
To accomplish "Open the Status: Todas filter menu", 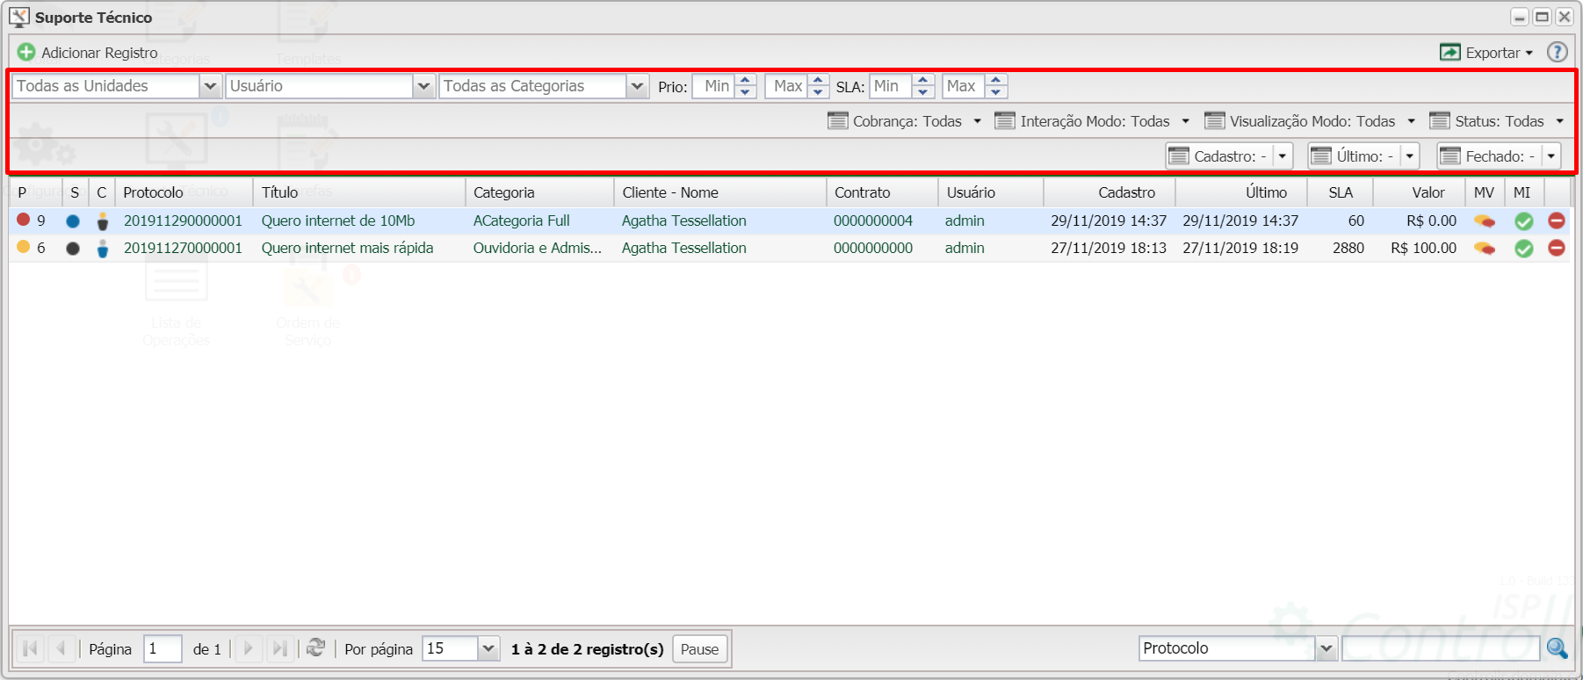I will pos(1497,121).
